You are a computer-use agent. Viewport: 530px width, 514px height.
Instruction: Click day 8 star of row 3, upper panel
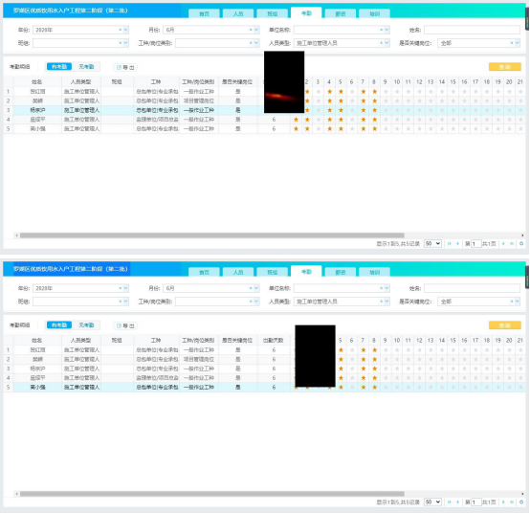[374, 110]
